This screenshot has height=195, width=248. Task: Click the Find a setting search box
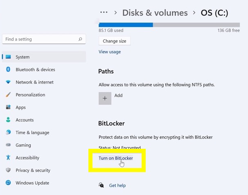click(40, 39)
